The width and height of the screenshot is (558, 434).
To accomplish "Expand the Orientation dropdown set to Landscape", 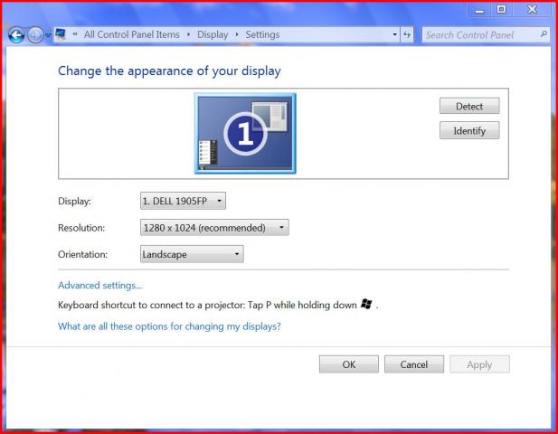I will coord(192,254).
